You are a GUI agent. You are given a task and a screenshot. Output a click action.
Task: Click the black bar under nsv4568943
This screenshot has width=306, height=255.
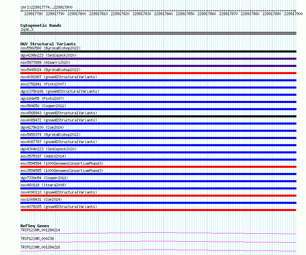click(x=158, y=116)
